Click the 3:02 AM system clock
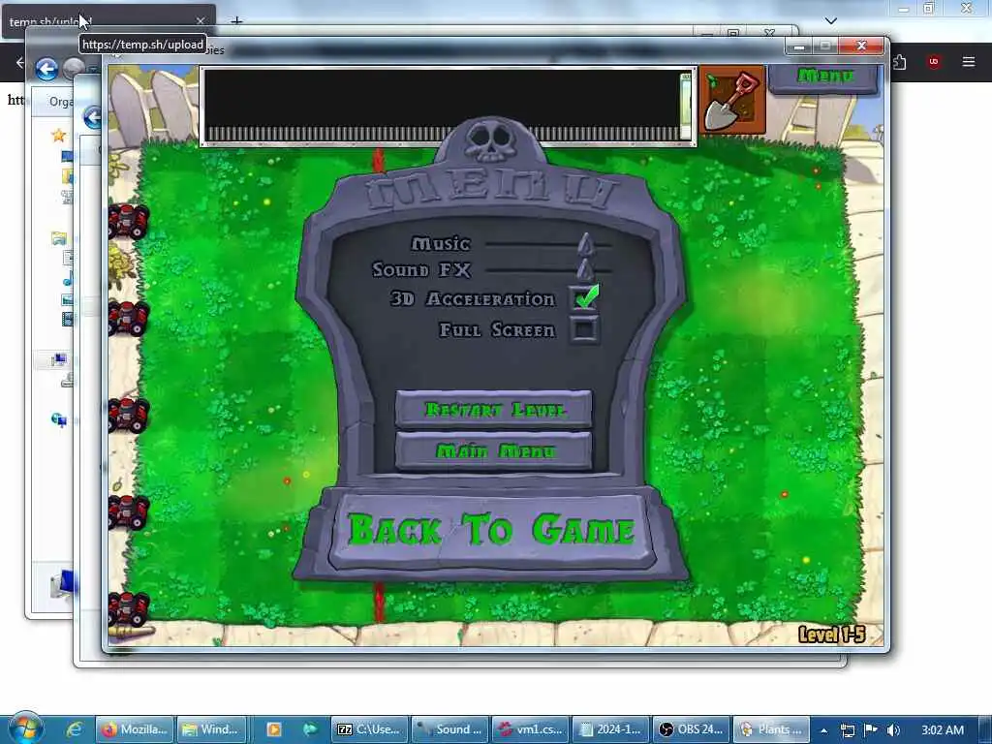The height and width of the screenshot is (744, 992). (x=942, y=730)
